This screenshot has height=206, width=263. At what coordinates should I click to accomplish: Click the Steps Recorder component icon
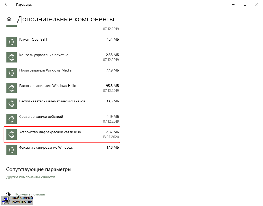point(11,119)
